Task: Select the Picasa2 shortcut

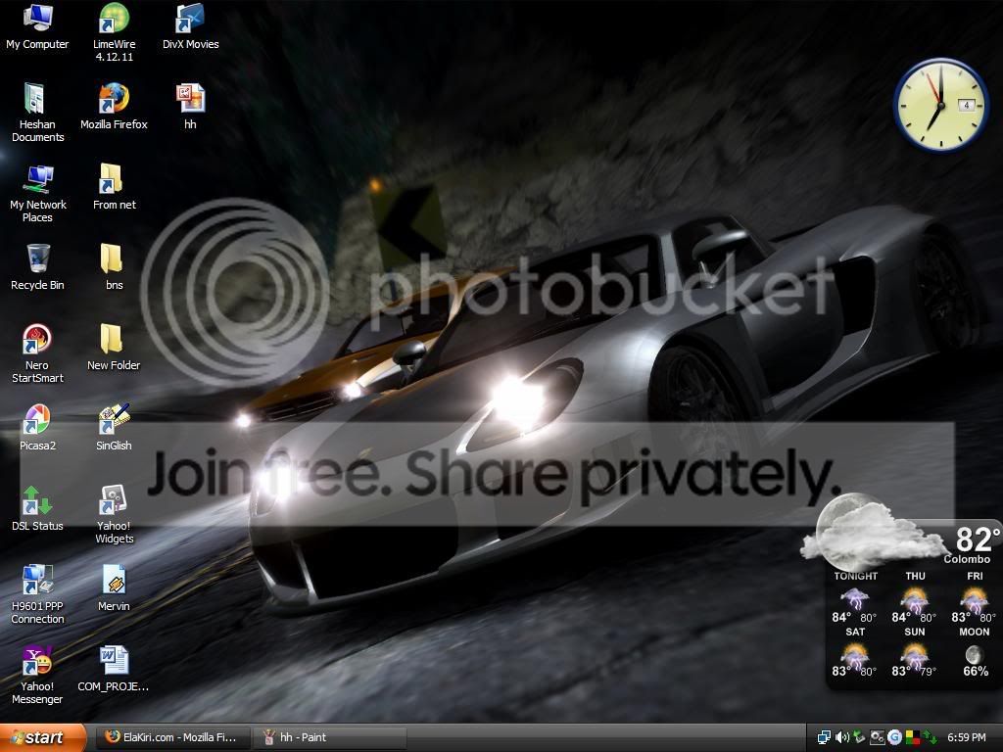Action: click(37, 428)
